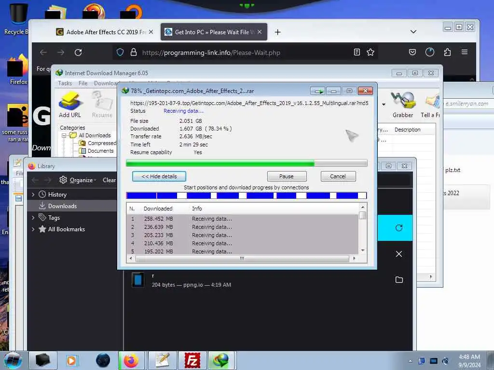The width and height of the screenshot is (494, 370).
Task: Click the site lock icon in address bar
Action: click(x=134, y=52)
